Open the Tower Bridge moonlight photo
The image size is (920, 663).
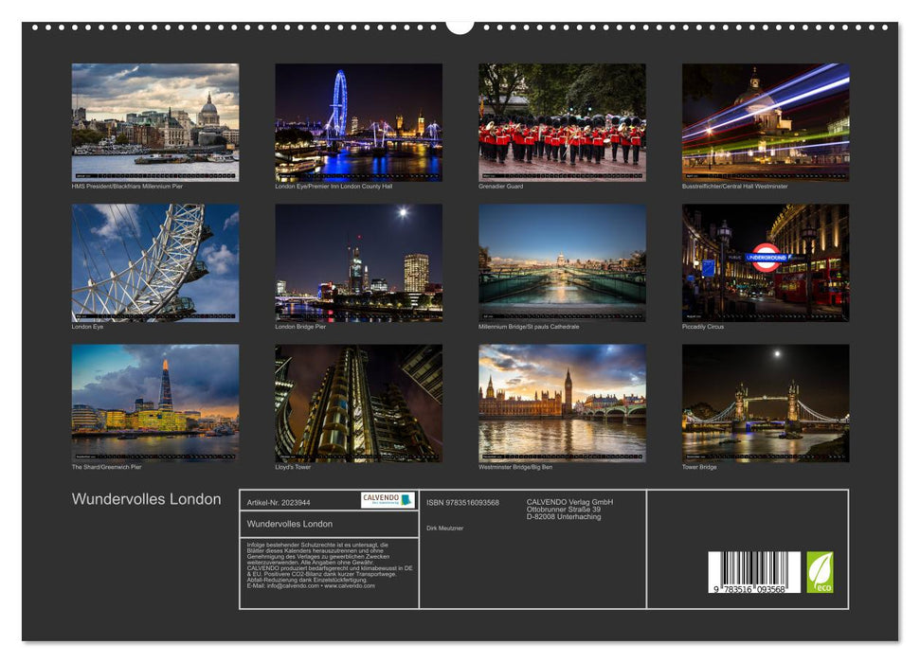coord(764,405)
